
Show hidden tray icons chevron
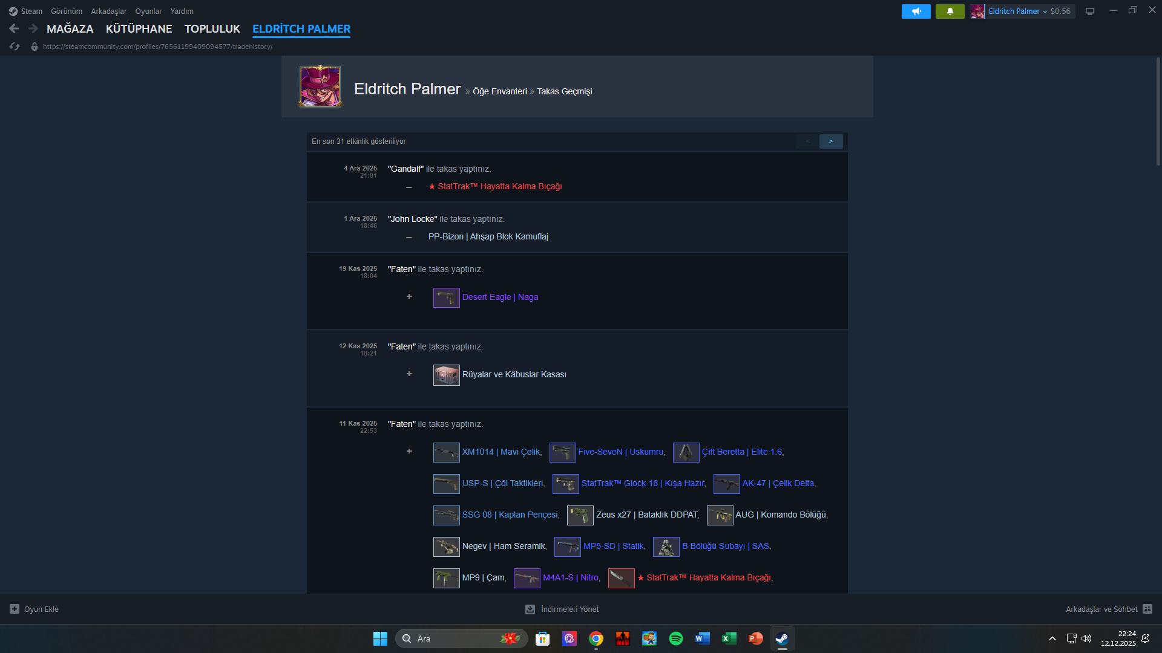coord(1052,638)
